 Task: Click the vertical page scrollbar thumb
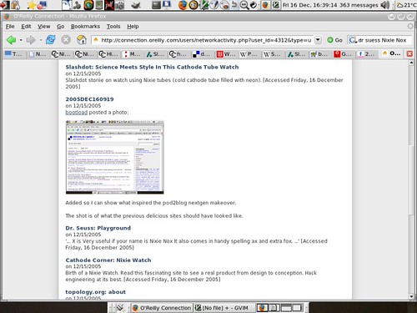pos(411,179)
